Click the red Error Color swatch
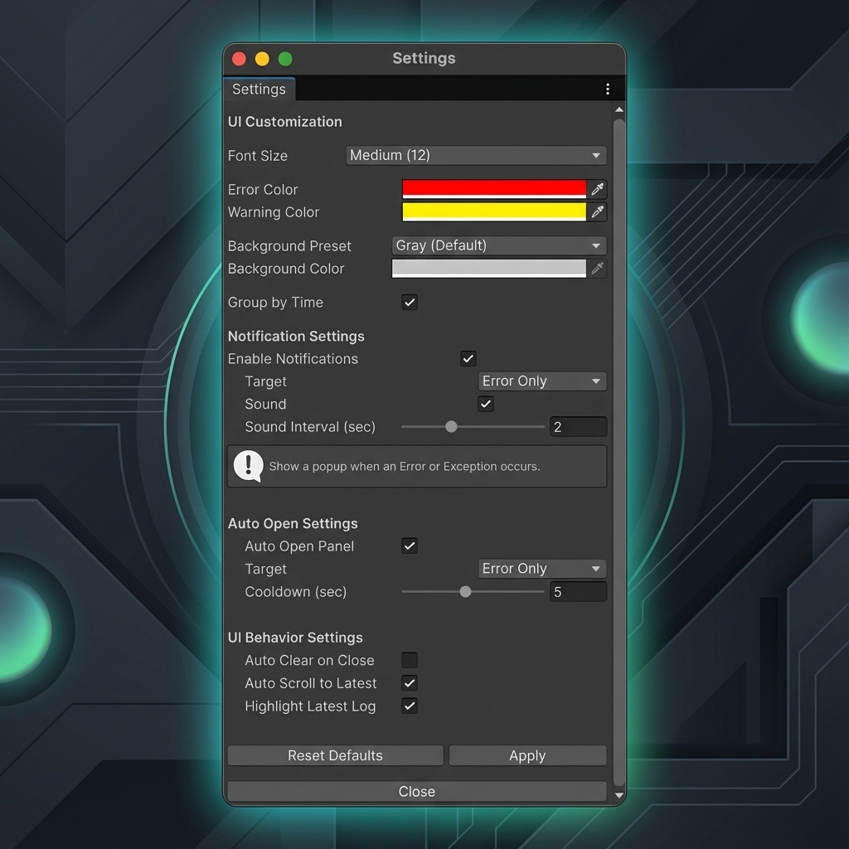Image resolution: width=849 pixels, height=849 pixels. (494, 189)
